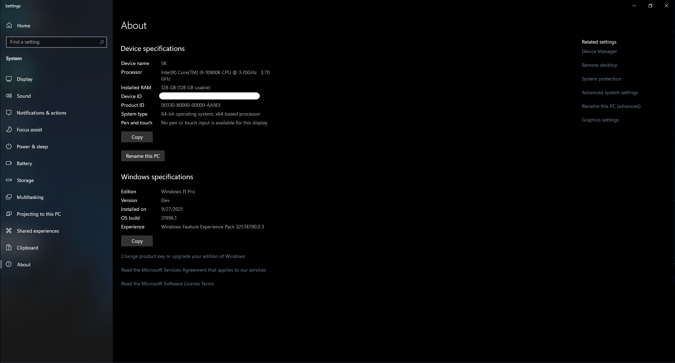675x363 pixels.
Task: Click the pen and touch status text
Action: click(x=214, y=123)
